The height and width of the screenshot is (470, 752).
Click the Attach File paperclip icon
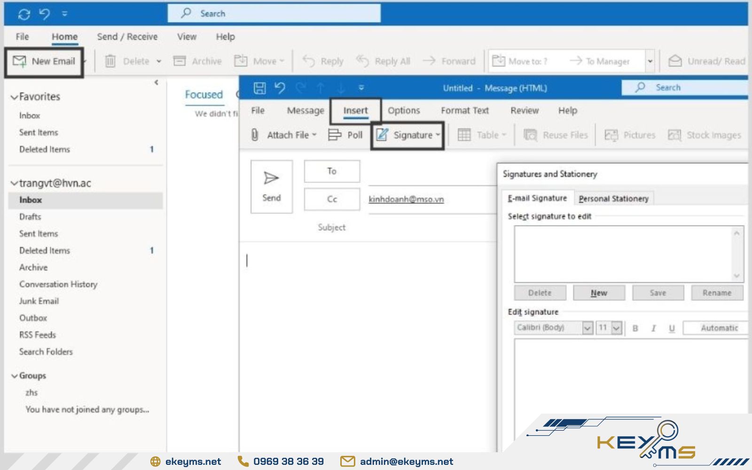click(255, 135)
